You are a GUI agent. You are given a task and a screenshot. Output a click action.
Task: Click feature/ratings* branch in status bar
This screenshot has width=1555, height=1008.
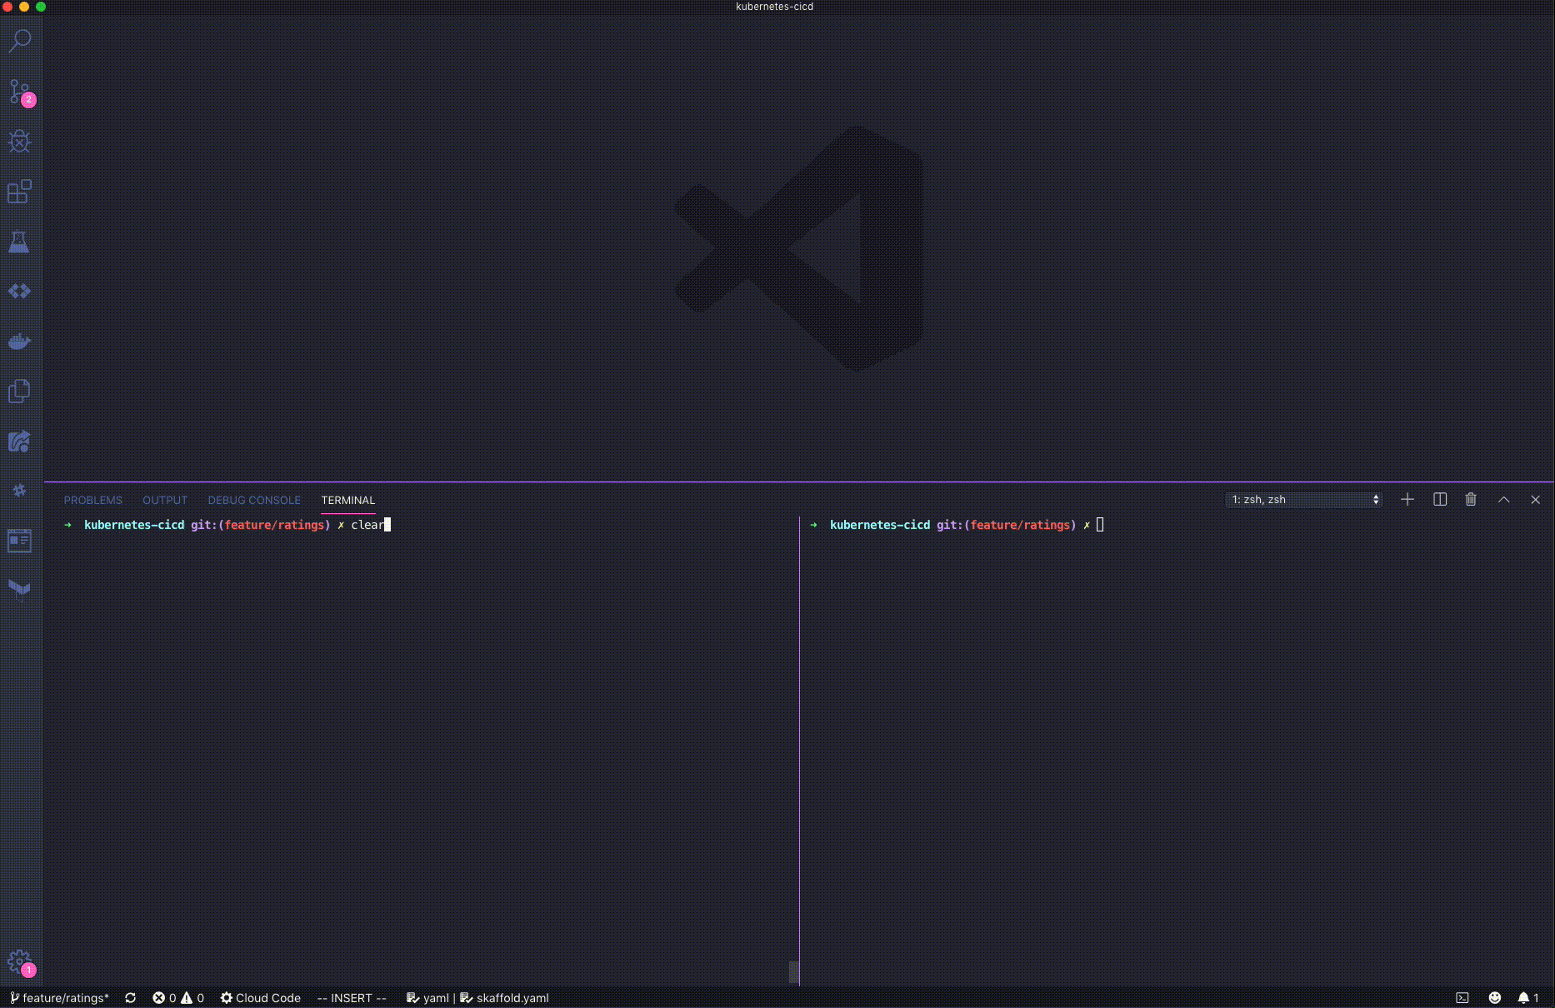pos(59,998)
